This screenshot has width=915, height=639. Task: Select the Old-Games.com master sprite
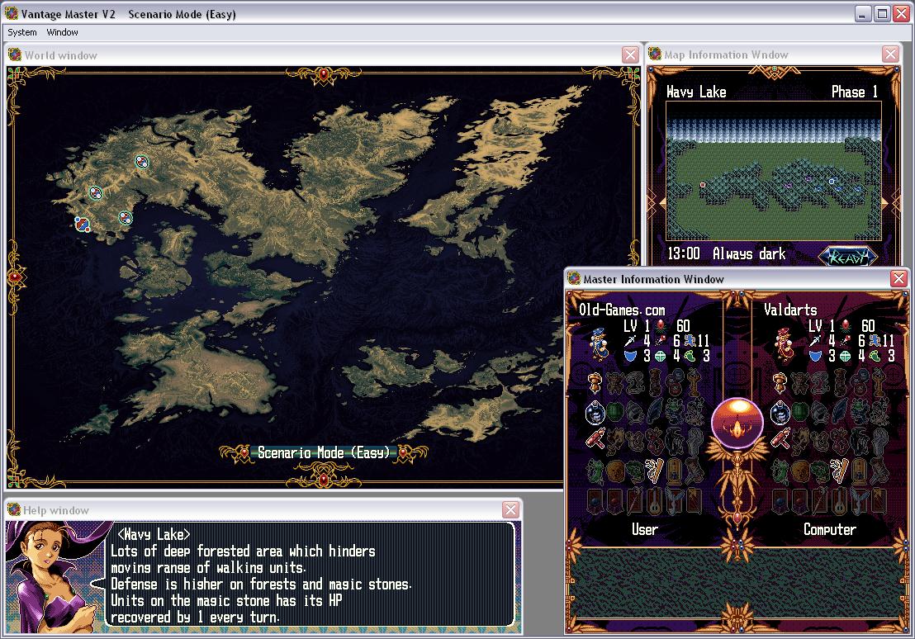[600, 343]
